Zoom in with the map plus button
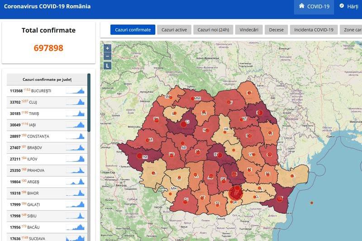Screen dimensions: 362x241 coord(107,48)
